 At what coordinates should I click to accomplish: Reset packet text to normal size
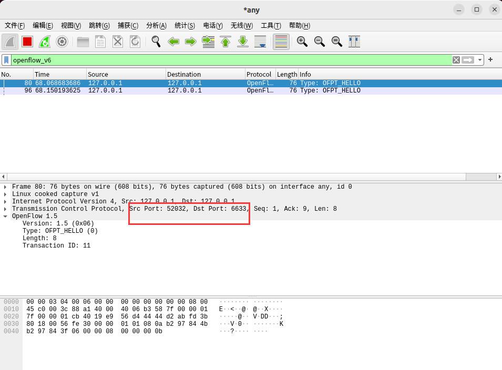point(336,42)
